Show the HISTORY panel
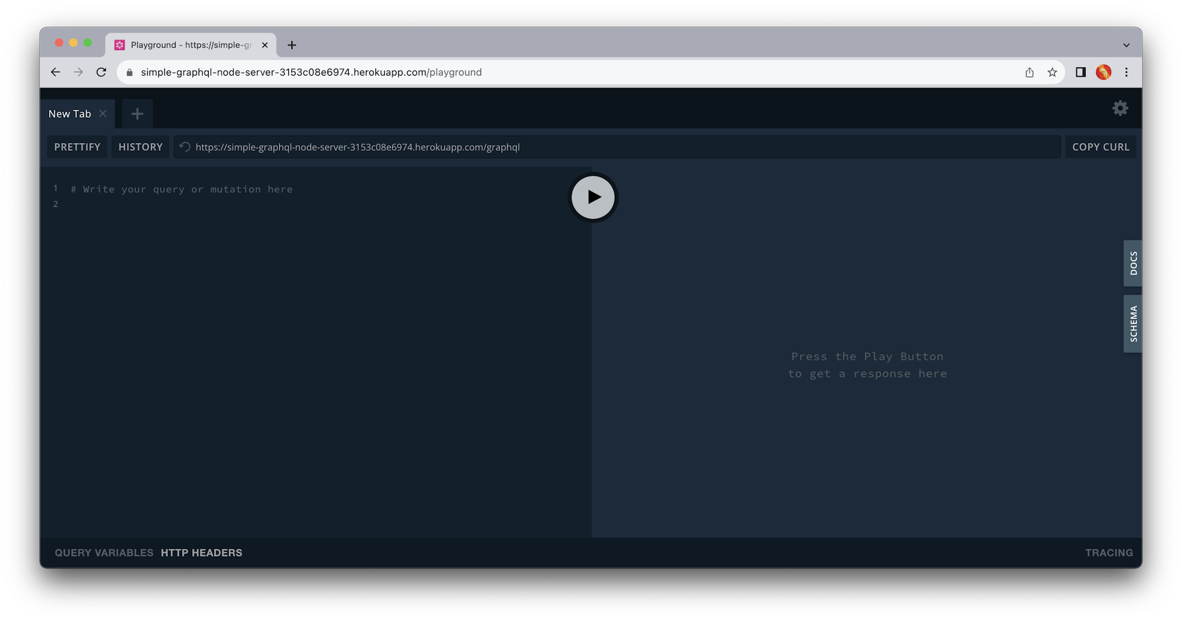 [139, 147]
